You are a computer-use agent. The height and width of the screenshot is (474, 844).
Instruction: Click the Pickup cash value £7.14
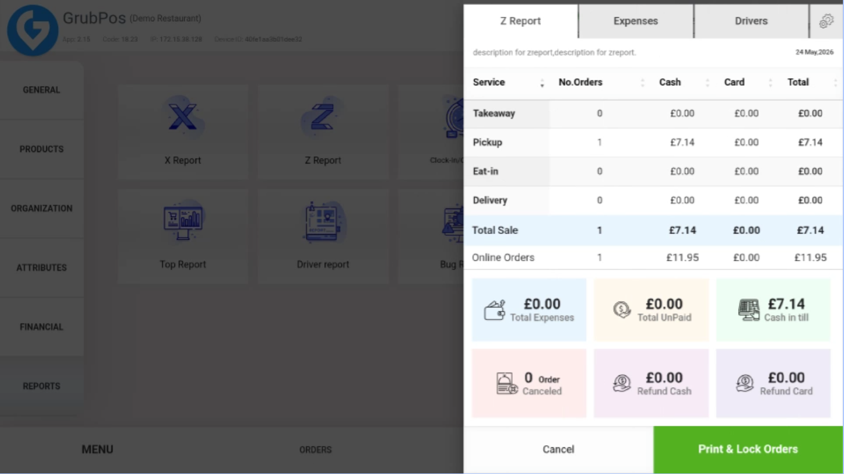682,142
